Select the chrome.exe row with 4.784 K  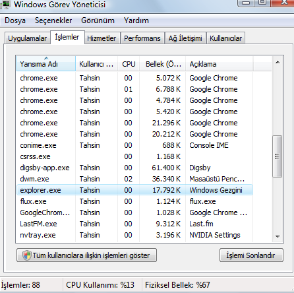click(x=134, y=100)
